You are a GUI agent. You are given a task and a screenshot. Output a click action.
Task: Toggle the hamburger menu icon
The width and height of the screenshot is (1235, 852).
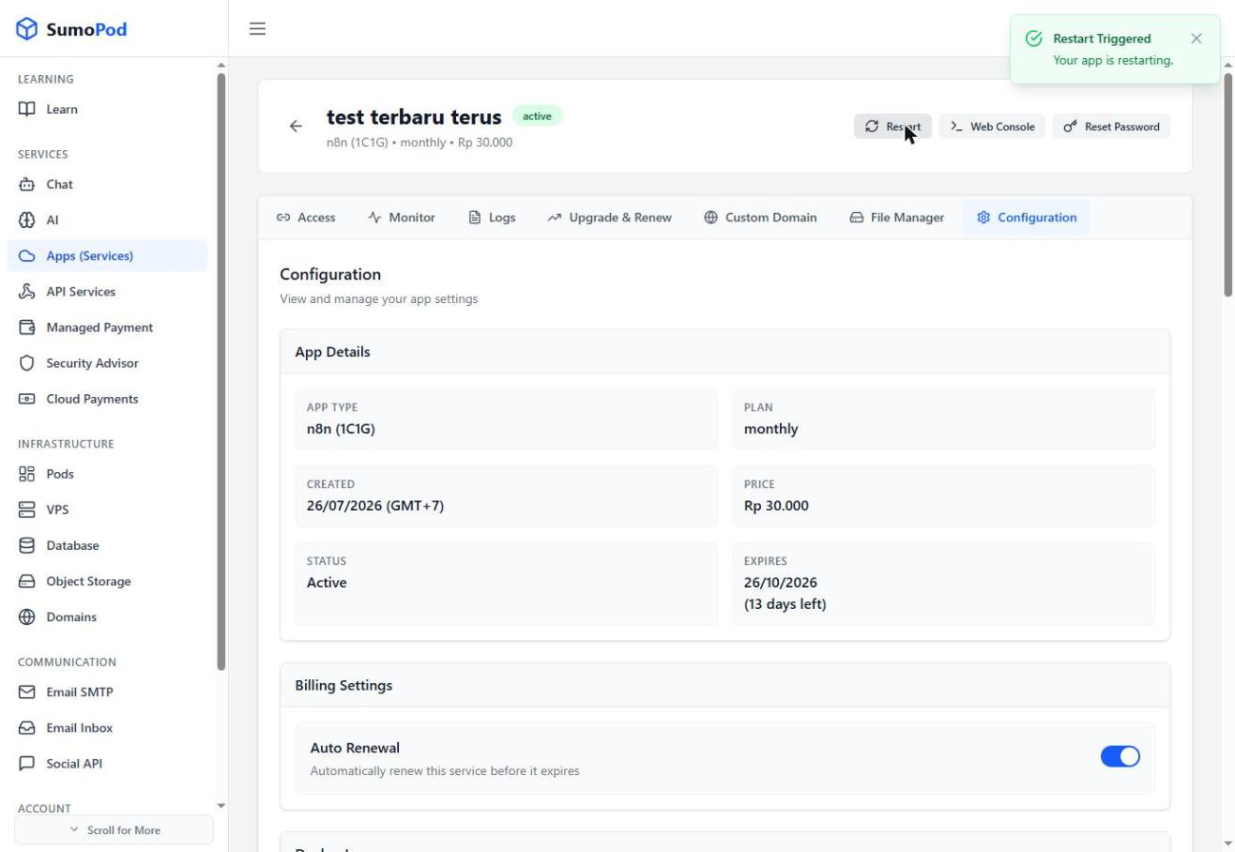click(257, 29)
